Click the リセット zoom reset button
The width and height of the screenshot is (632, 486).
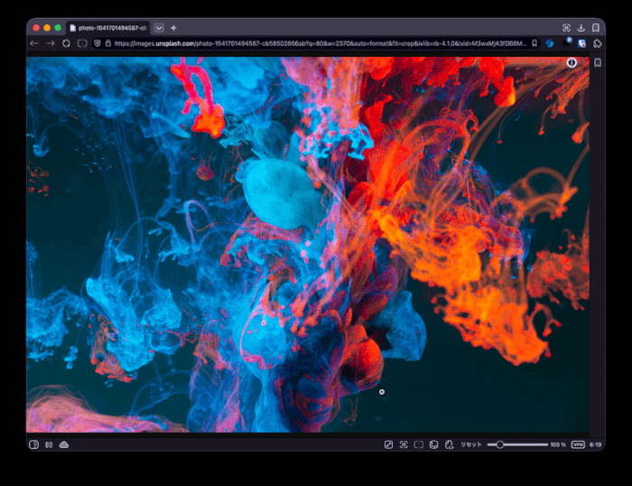[x=471, y=444]
